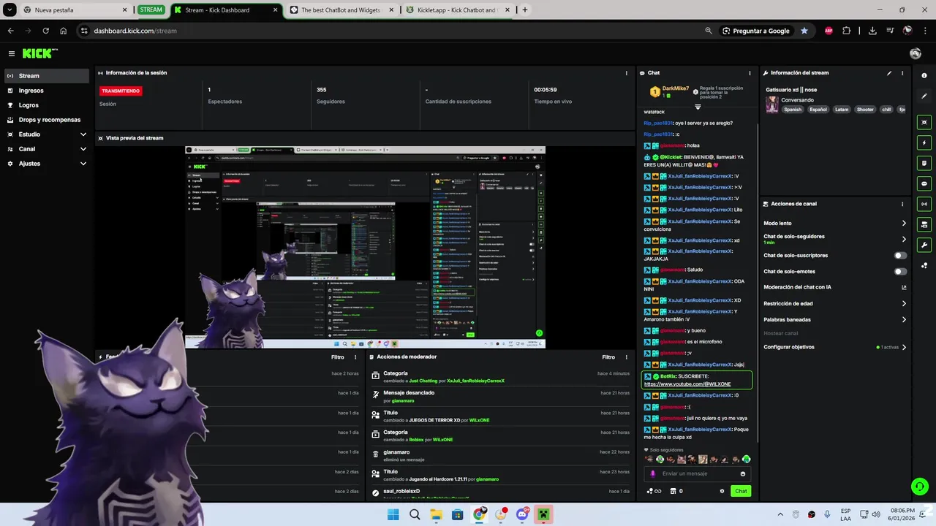This screenshot has height=526, width=936.
Task: Click the Conversando category thumbnail image
Action: pyautogui.click(x=771, y=105)
